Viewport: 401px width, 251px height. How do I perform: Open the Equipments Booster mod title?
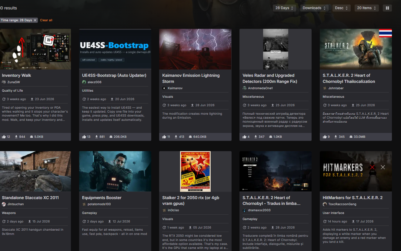(x=102, y=198)
